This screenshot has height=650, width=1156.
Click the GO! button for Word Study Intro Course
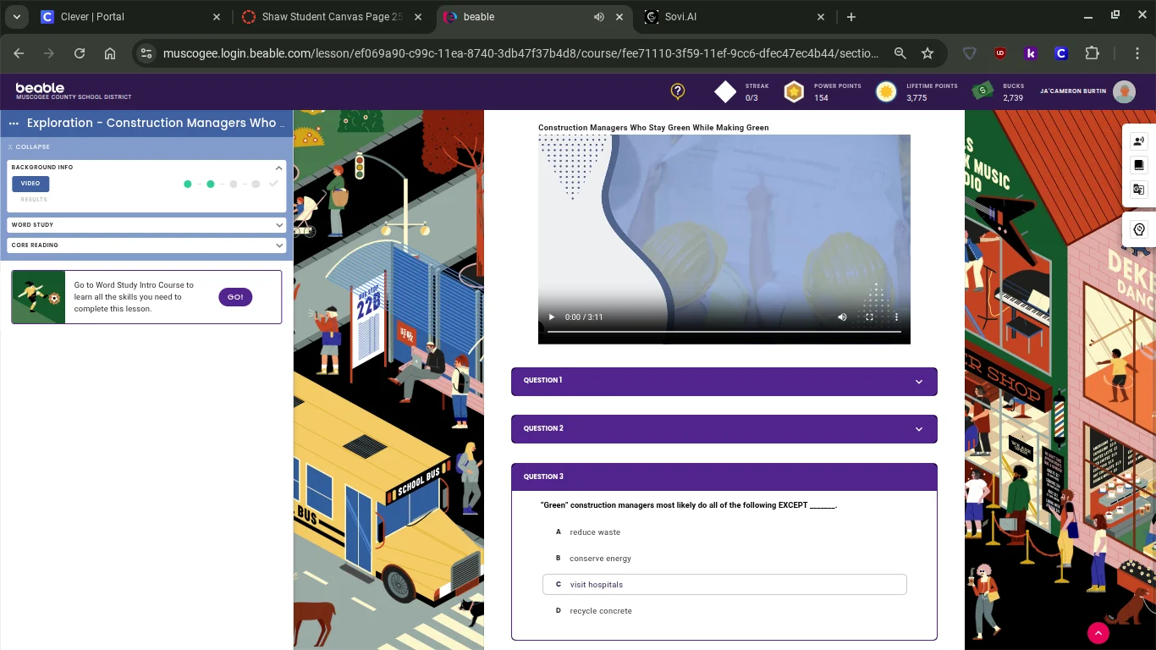pyautogui.click(x=235, y=297)
